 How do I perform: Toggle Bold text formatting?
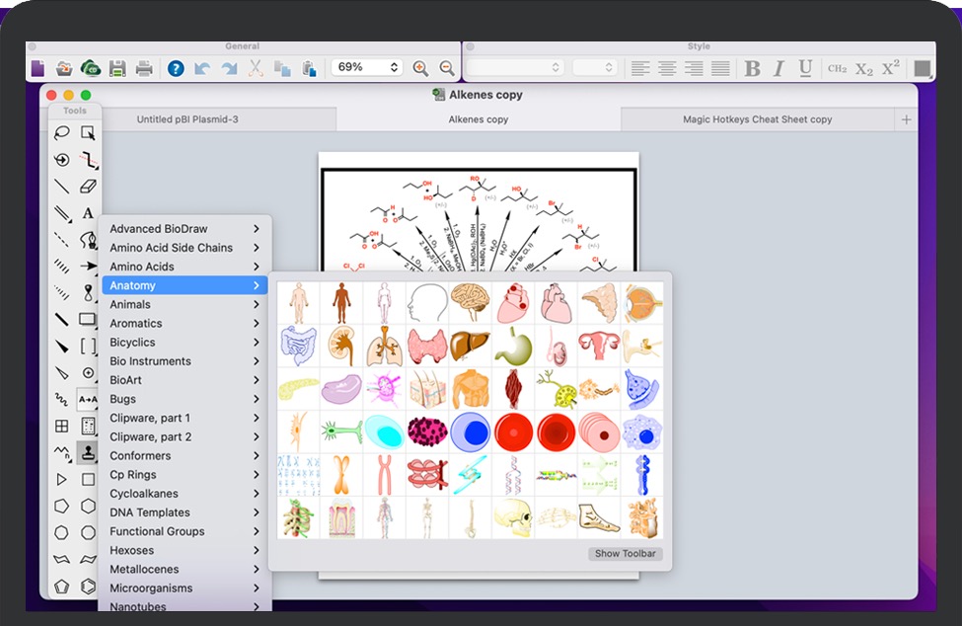(753, 68)
